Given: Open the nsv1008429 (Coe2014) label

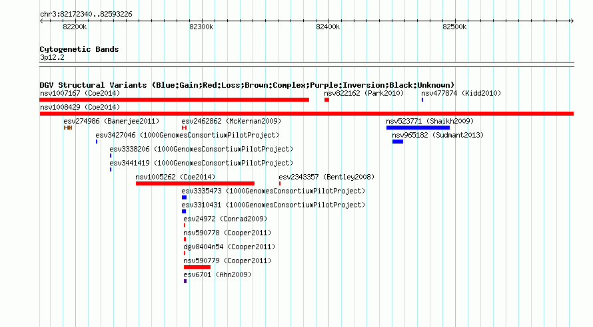Looking at the screenshot, I should (x=80, y=107).
